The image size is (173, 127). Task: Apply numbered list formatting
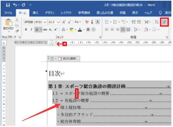(115, 22)
